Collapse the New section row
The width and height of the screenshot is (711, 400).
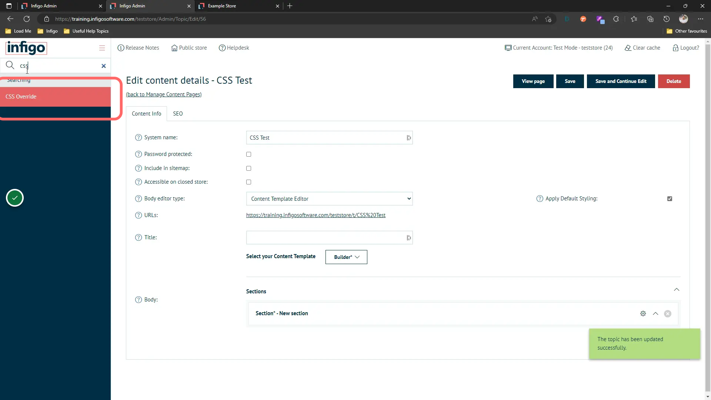pos(655,314)
